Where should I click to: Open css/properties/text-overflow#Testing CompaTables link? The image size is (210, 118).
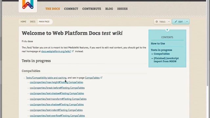point(57,116)
